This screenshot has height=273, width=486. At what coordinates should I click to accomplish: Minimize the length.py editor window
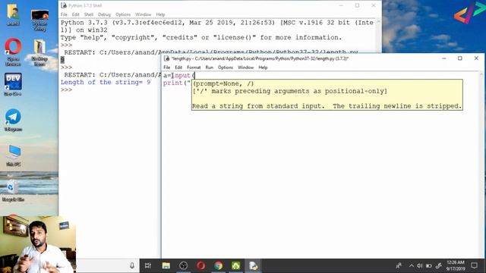pyautogui.click(x=443, y=58)
